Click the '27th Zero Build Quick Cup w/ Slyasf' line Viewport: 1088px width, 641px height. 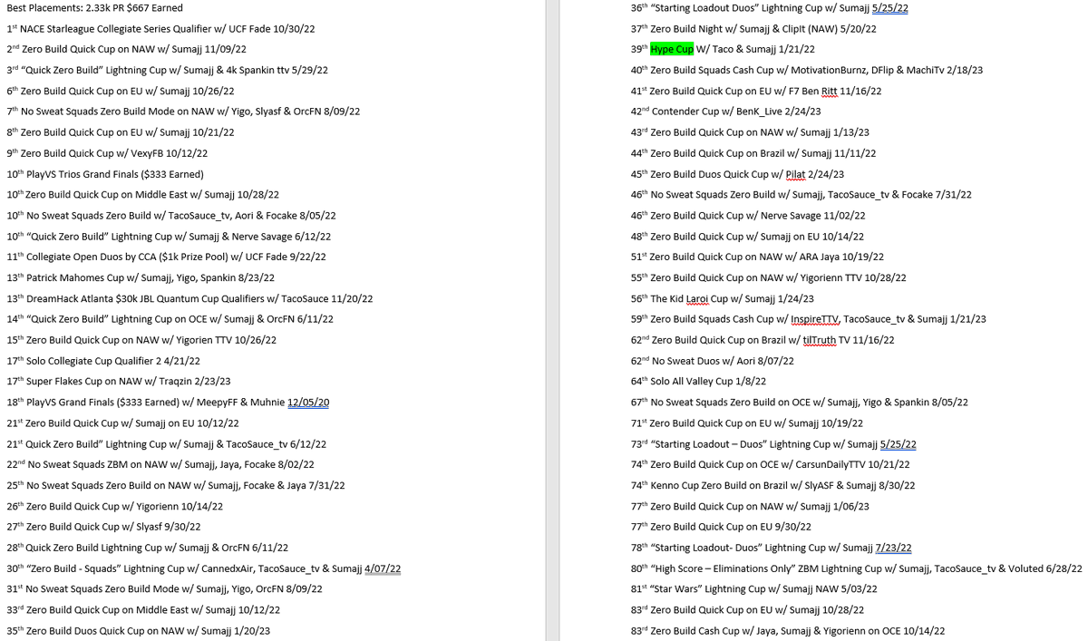click(x=103, y=528)
